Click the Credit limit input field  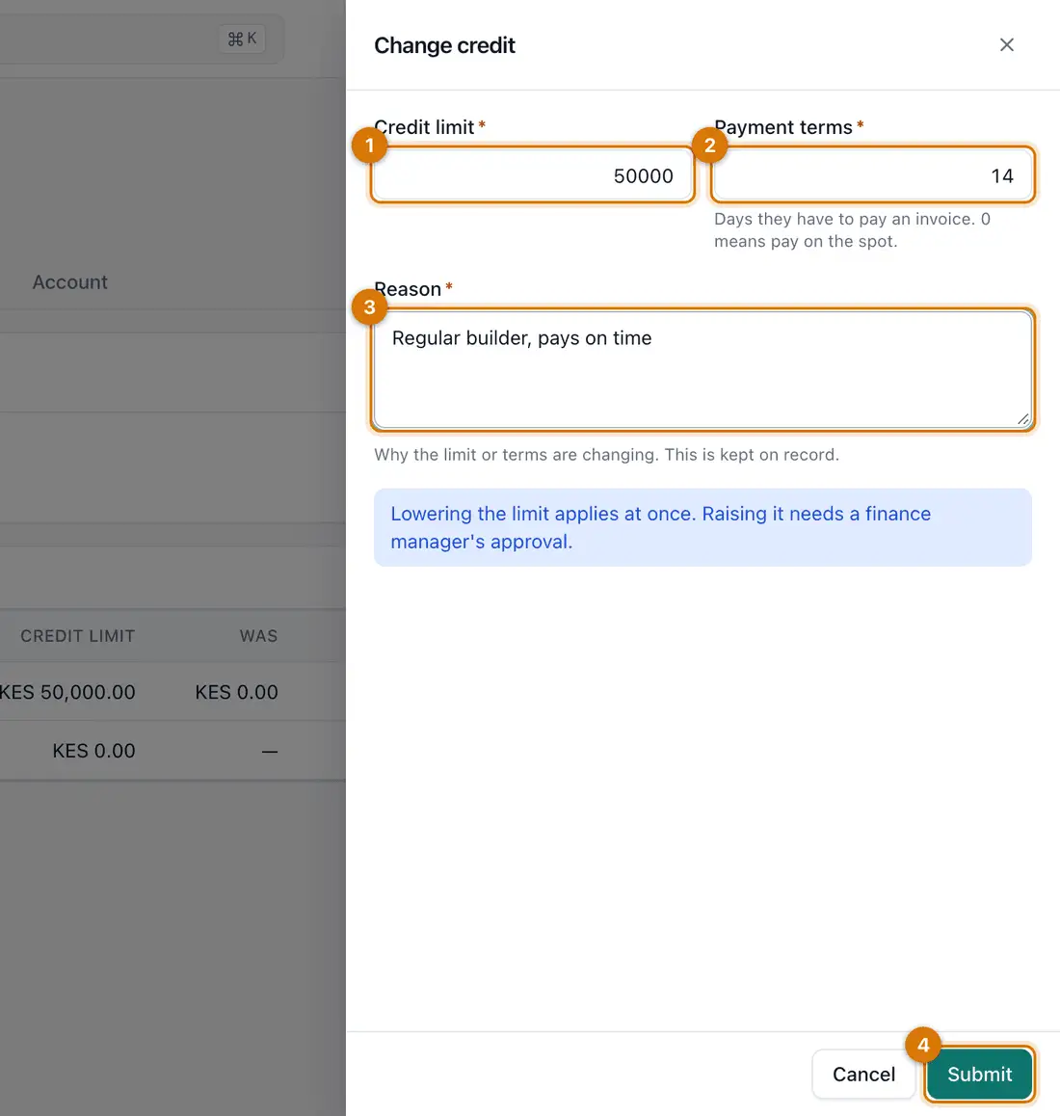(x=532, y=175)
